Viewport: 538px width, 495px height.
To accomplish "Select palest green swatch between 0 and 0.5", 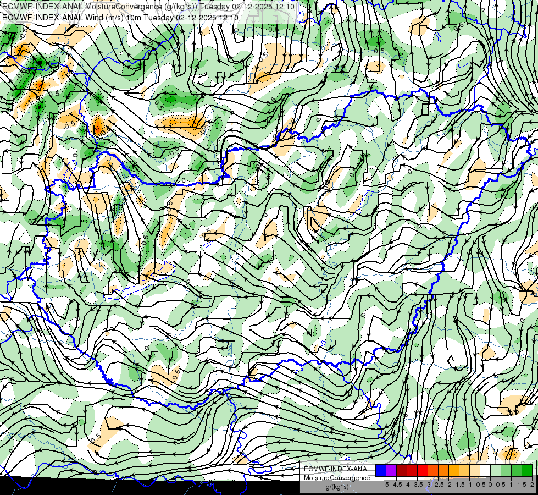I will (x=496, y=471).
